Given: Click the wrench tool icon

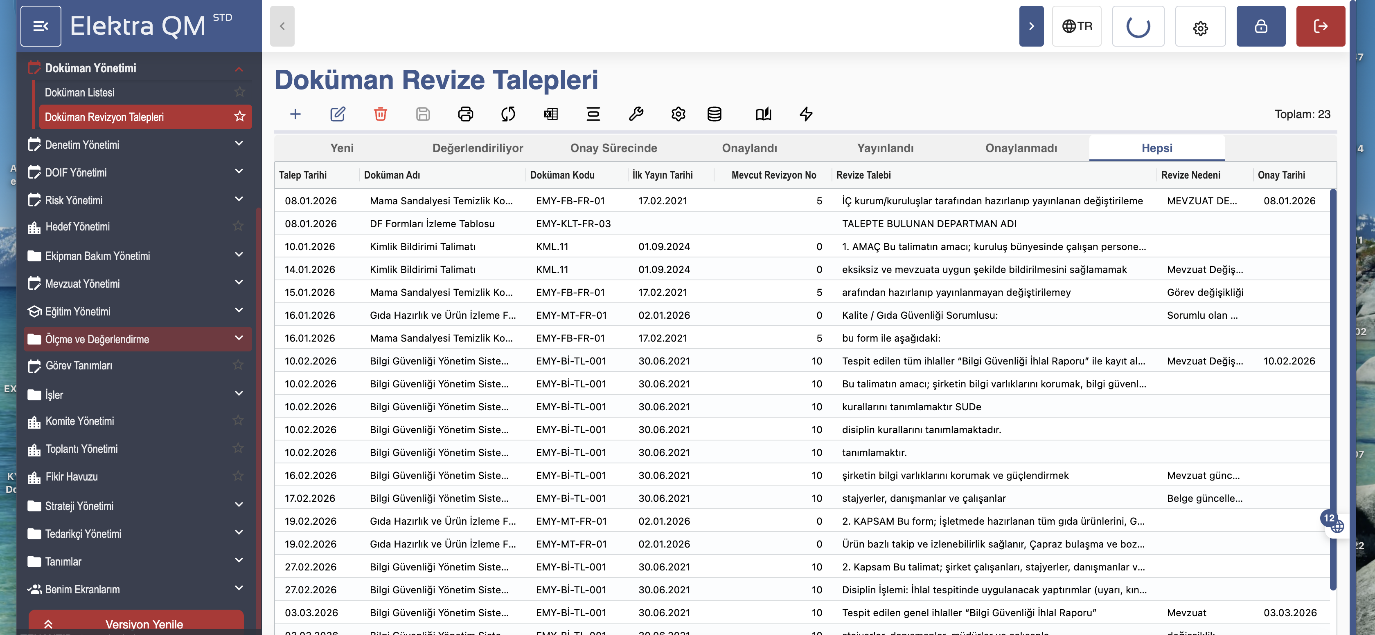Looking at the screenshot, I should (x=636, y=114).
